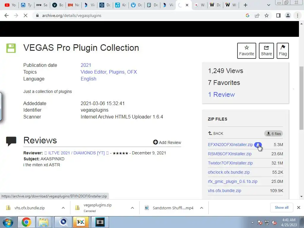The image size is (304, 228).
Task: Switch to the YouTube tab
Action: click(10, 5)
